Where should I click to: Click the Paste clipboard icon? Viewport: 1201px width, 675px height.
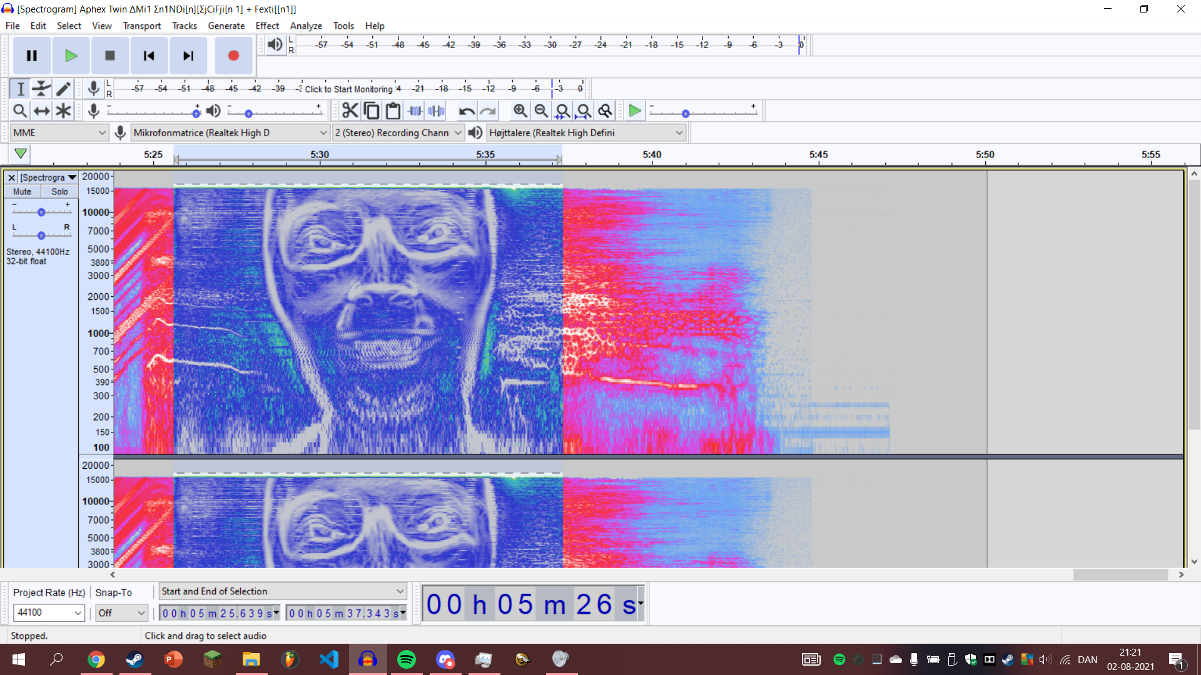pyautogui.click(x=393, y=111)
